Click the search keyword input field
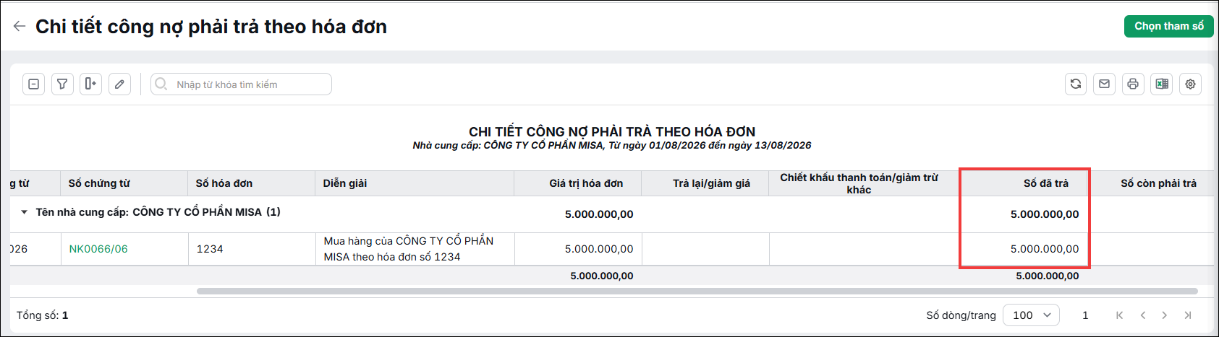 point(241,84)
